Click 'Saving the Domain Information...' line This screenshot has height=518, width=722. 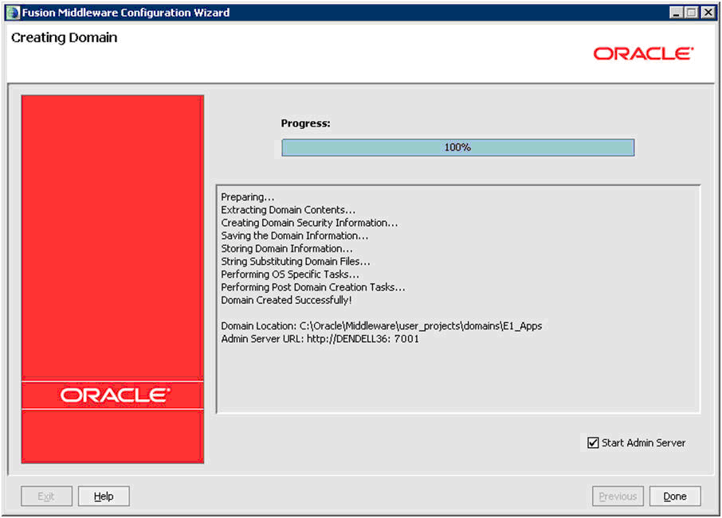click(295, 236)
